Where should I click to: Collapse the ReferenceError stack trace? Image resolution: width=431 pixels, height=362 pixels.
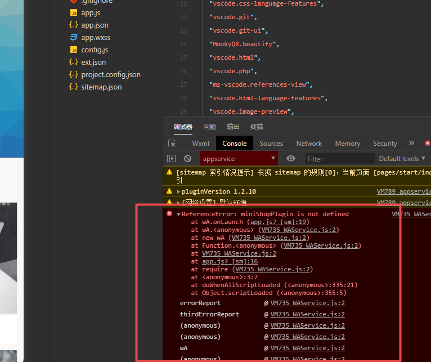click(178, 214)
